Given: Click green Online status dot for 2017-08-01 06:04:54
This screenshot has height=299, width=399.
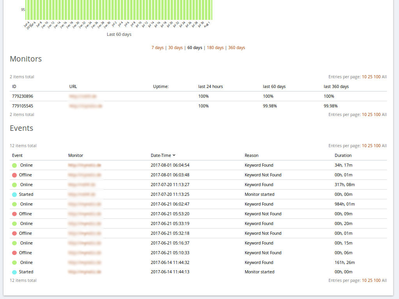Looking at the screenshot, I should click(x=14, y=165).
